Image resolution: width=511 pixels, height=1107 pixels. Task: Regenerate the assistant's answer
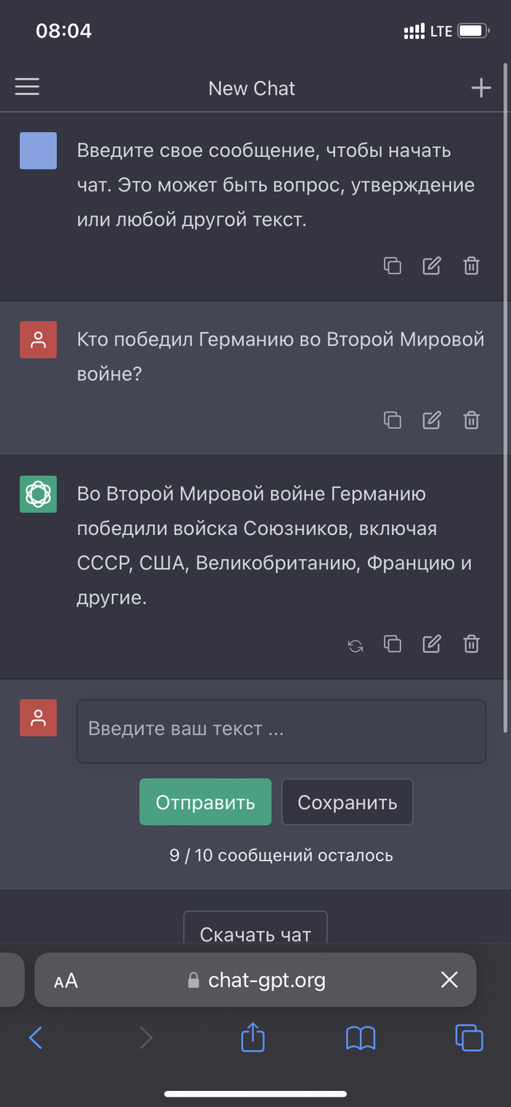(x=356, y=645)
